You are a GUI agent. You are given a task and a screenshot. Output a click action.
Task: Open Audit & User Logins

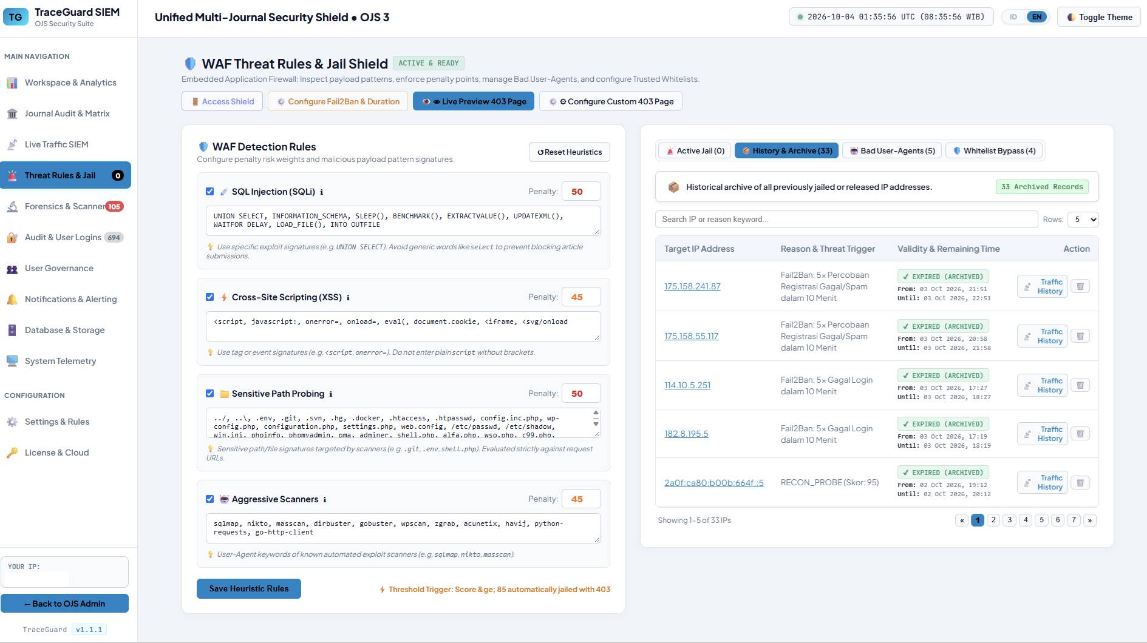tap(66, 237)
